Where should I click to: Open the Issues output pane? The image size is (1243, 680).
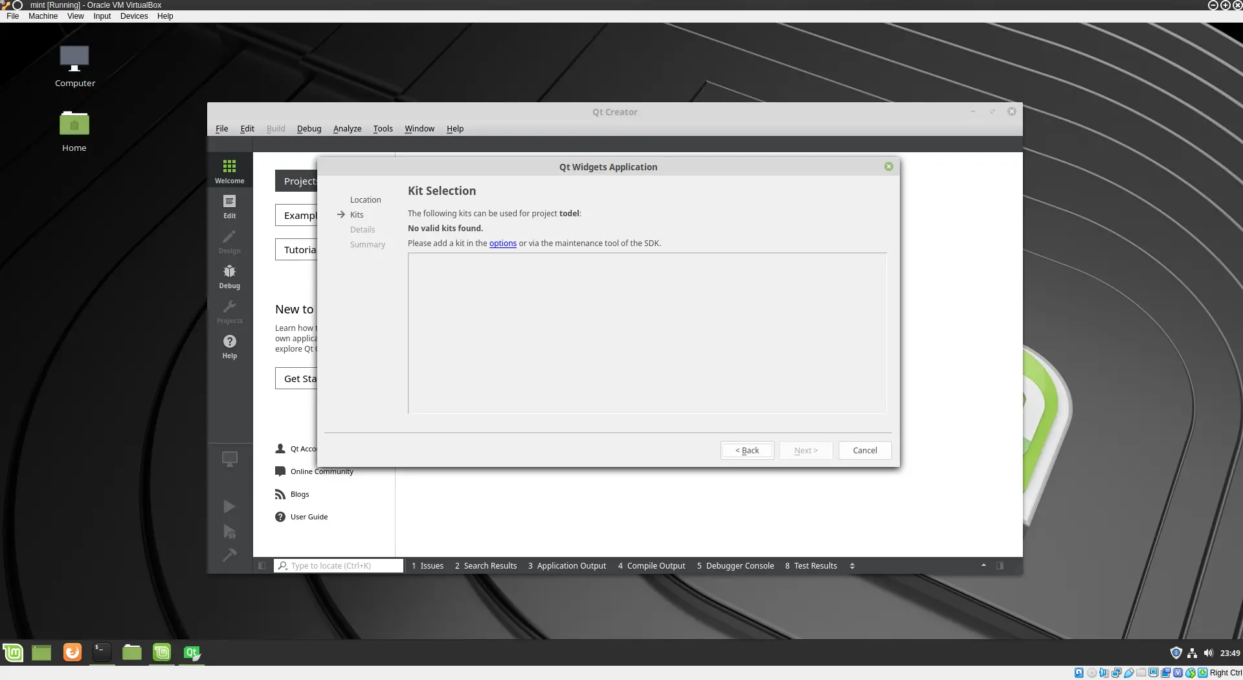(x=428, y=566)
